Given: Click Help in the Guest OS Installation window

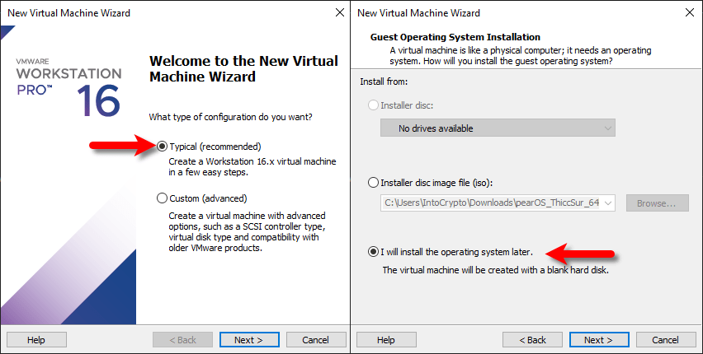Looking at the screenshot, I should click(386, 340).
